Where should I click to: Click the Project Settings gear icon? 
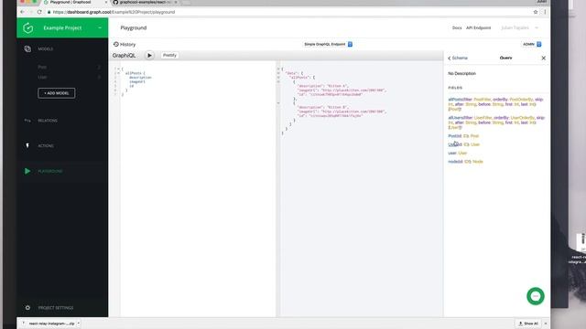pyautogui.click(x=27, y=308)
